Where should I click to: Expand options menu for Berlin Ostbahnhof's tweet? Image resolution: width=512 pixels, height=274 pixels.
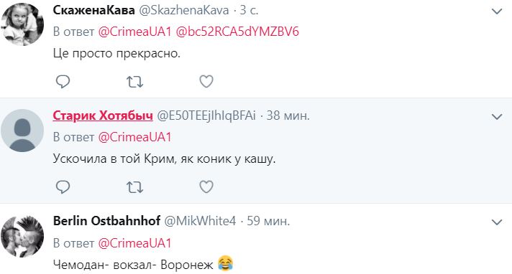[x=497, y=222]
